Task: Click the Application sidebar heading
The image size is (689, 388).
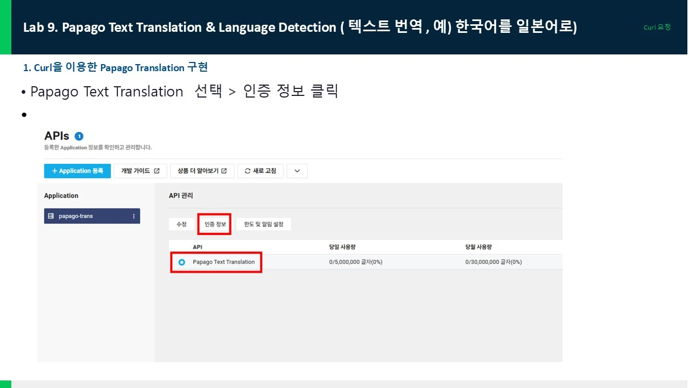Action: [61, 196]
